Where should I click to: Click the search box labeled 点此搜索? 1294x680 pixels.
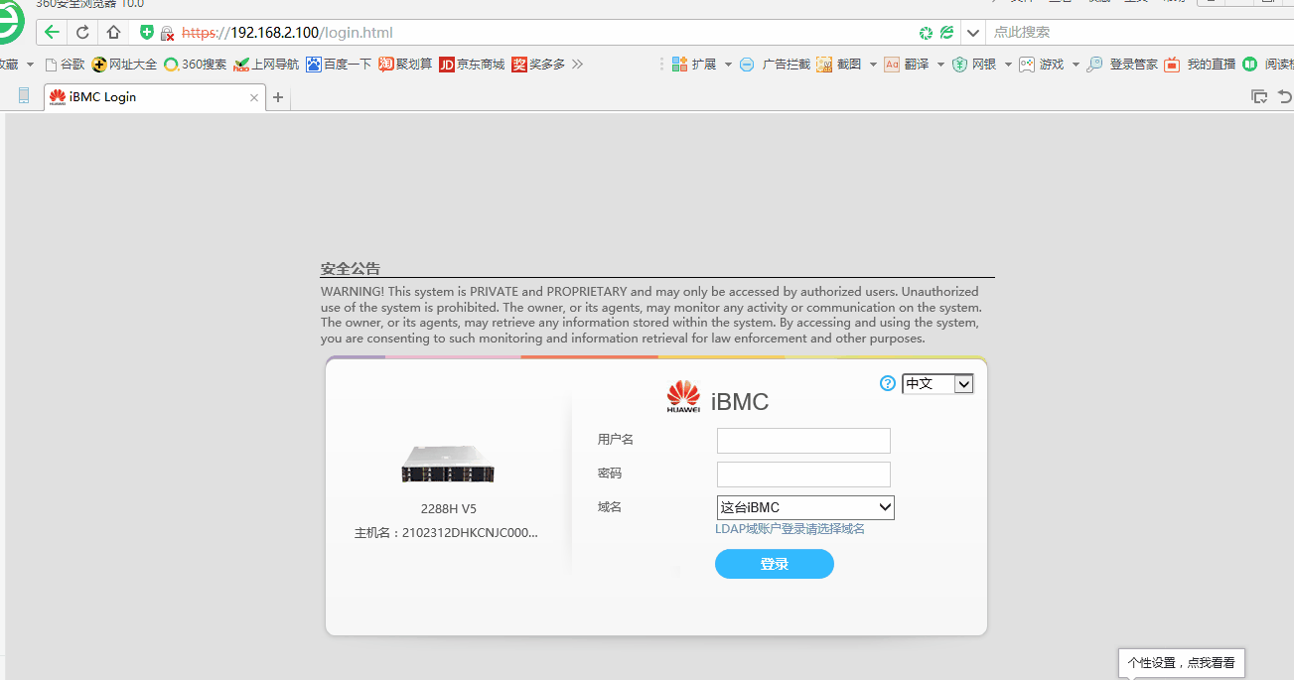click(x=1142, y=33)
